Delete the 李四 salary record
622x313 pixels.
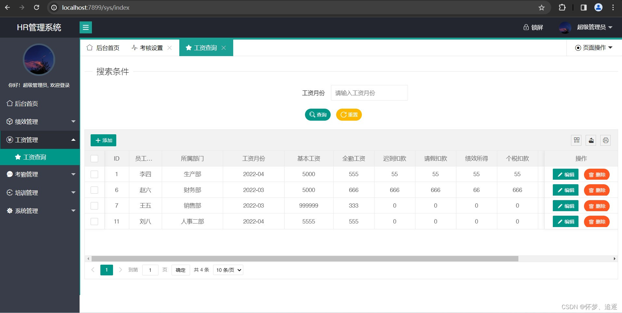tap(597, 175)
